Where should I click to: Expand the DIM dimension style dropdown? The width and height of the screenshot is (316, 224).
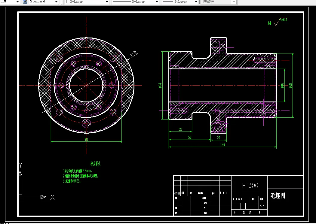(x=17, y=2)
